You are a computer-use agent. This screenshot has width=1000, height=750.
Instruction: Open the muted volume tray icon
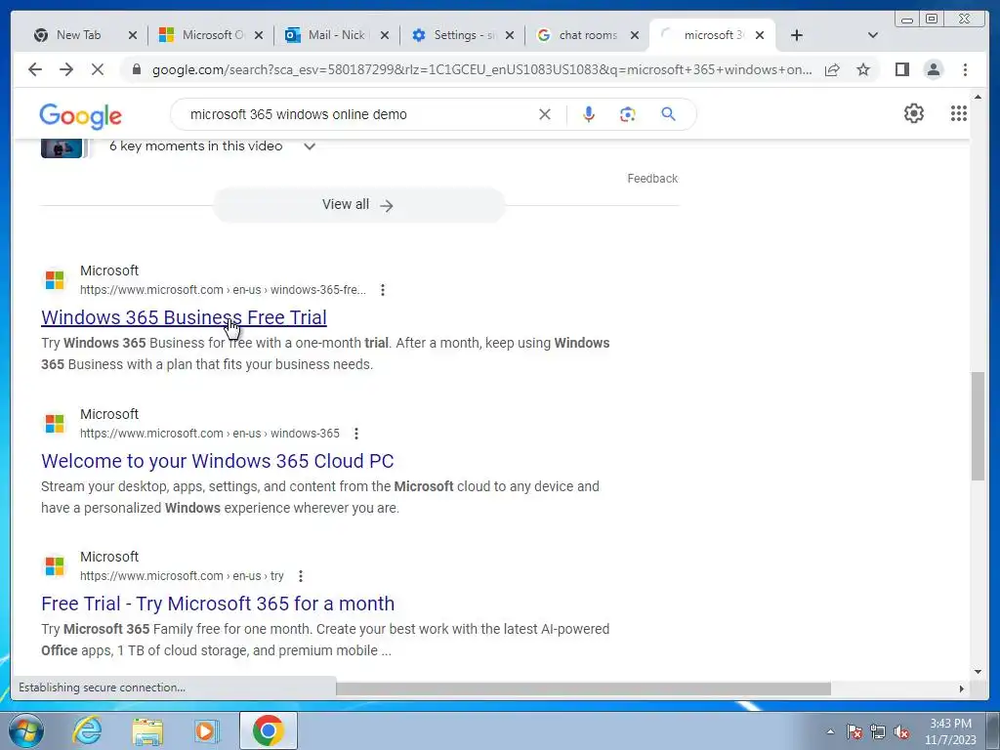click(x=901, y=732)
